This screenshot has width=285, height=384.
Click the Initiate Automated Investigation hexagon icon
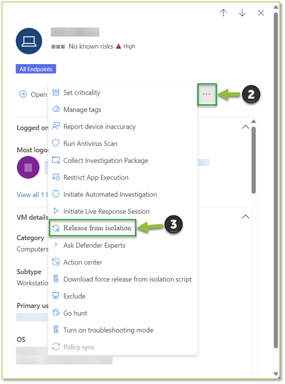pos(55,194)
